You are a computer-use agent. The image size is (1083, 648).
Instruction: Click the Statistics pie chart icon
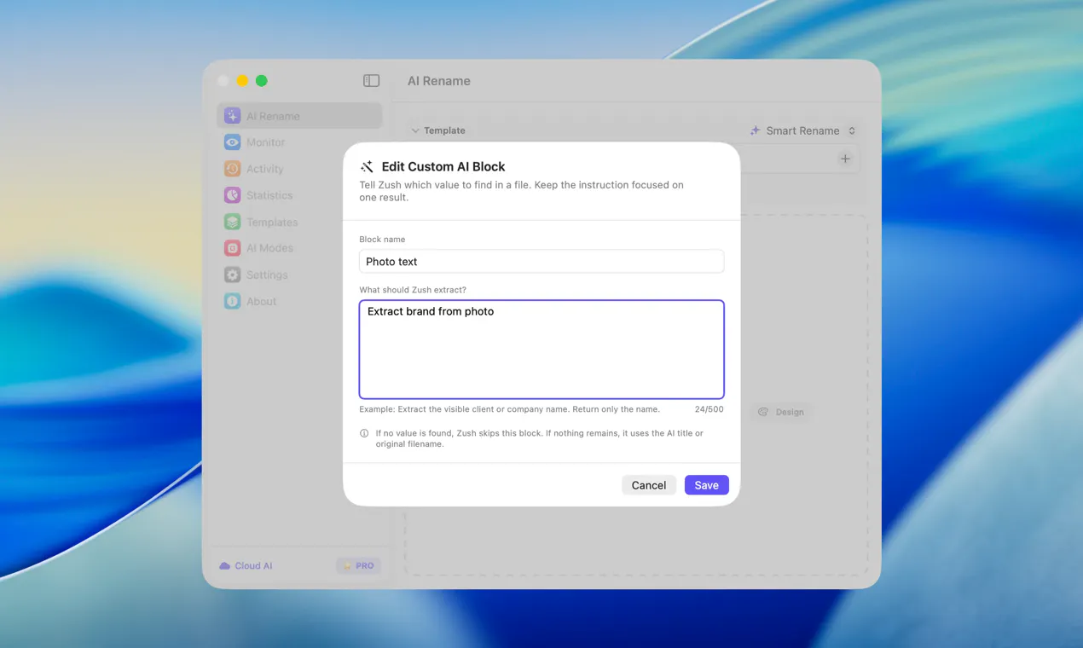click(232, 195)
